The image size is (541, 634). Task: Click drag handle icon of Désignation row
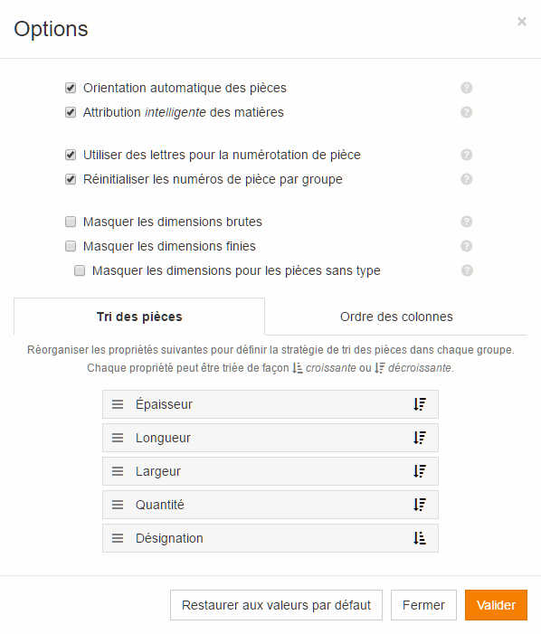118,538
